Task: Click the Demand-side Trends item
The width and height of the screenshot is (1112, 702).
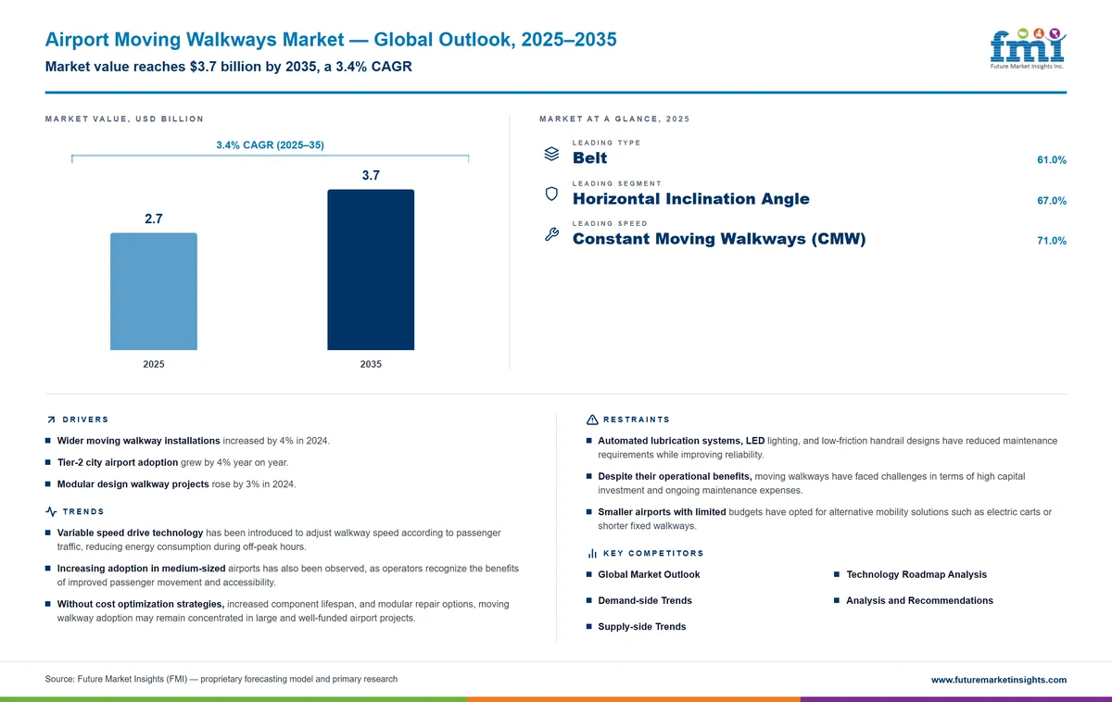Action: [645, 601]
